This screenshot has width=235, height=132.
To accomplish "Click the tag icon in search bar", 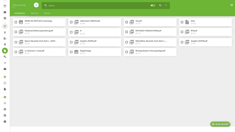I will click(160, 6).
